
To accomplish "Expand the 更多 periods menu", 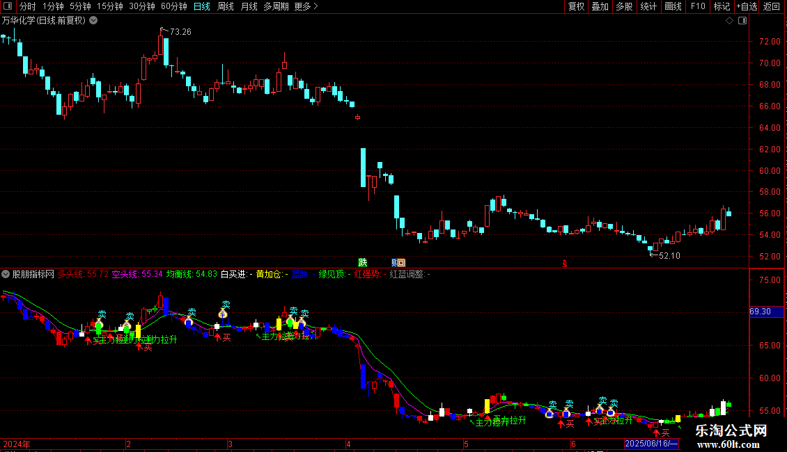I will click(x=306, y=6).
